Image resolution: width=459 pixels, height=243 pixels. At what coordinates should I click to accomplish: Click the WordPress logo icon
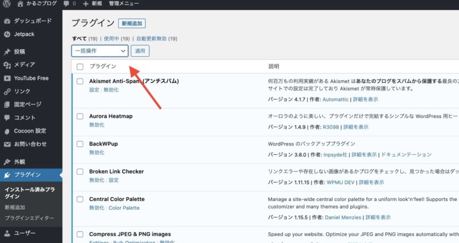point(6,3)
